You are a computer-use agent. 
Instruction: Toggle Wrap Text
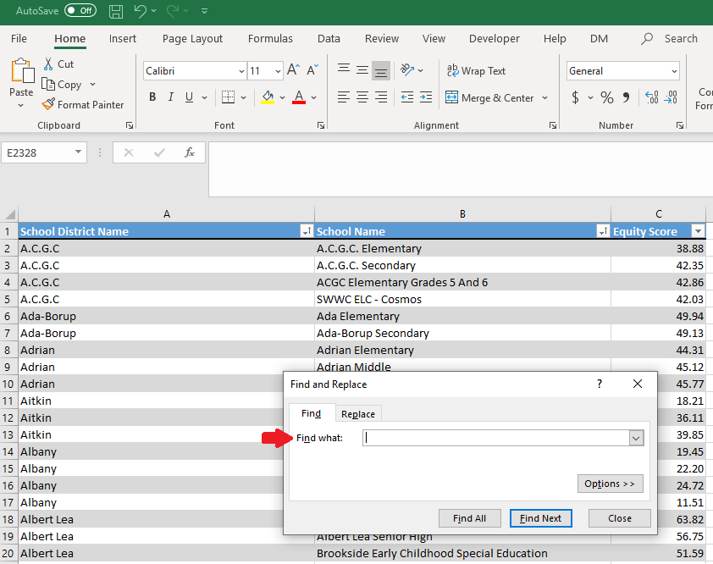click(475, 71)
